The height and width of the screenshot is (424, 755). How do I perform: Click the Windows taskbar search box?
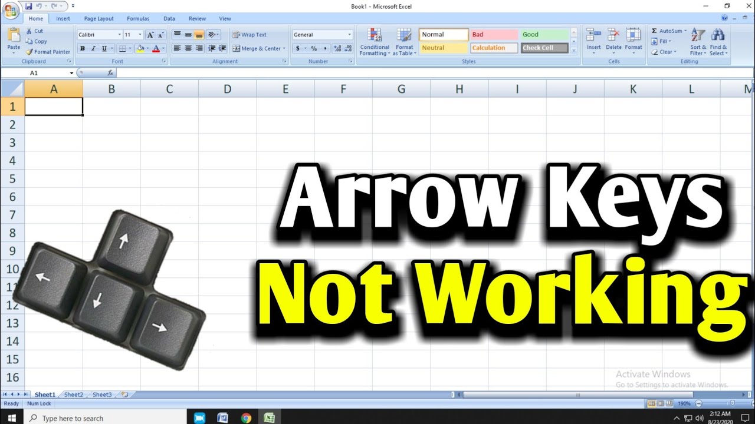[105, 418]
